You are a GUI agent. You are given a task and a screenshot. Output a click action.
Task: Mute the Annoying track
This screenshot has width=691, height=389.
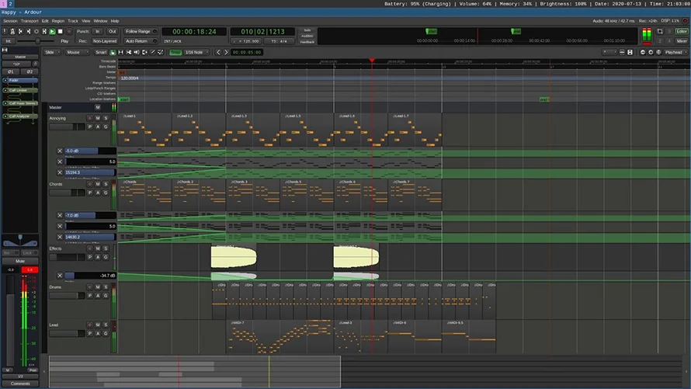(98, 118)
